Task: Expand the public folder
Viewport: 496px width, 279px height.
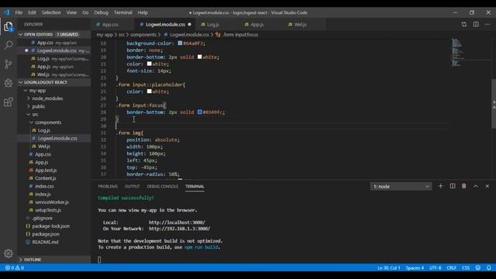Action: point(29,106)
